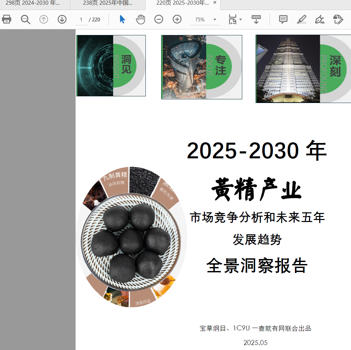Viewport: 351px width, 350px height.
Task: Zoom out with minus button
Action: 159,19
